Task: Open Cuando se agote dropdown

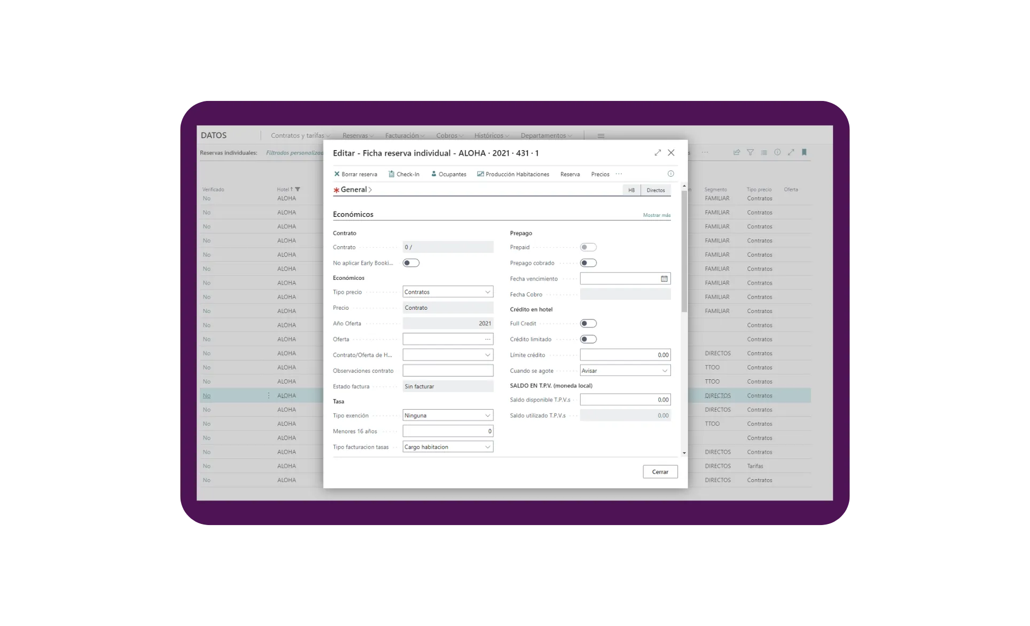Action: [x=625, y=371]
